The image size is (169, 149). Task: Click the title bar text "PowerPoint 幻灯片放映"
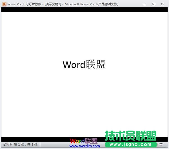pyautogui.click(x=24, y=4)
